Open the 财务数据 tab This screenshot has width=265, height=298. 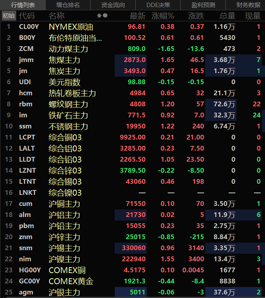(248, 5)
